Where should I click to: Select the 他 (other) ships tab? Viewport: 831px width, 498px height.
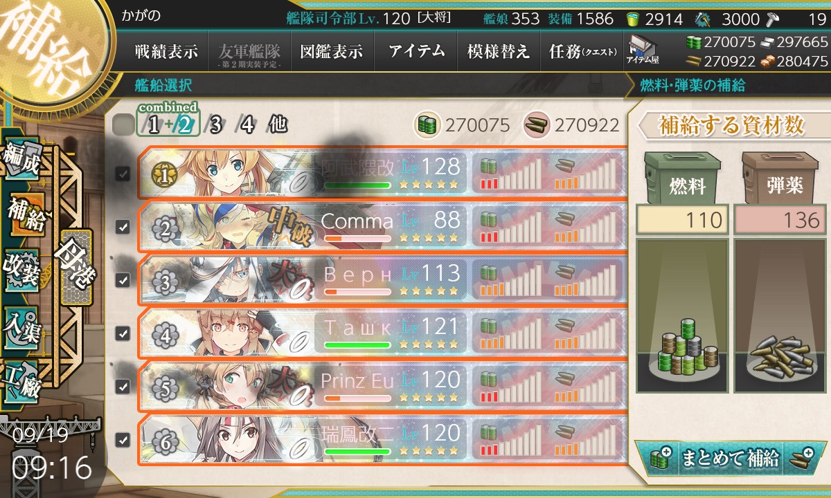[x=276, y=125]
